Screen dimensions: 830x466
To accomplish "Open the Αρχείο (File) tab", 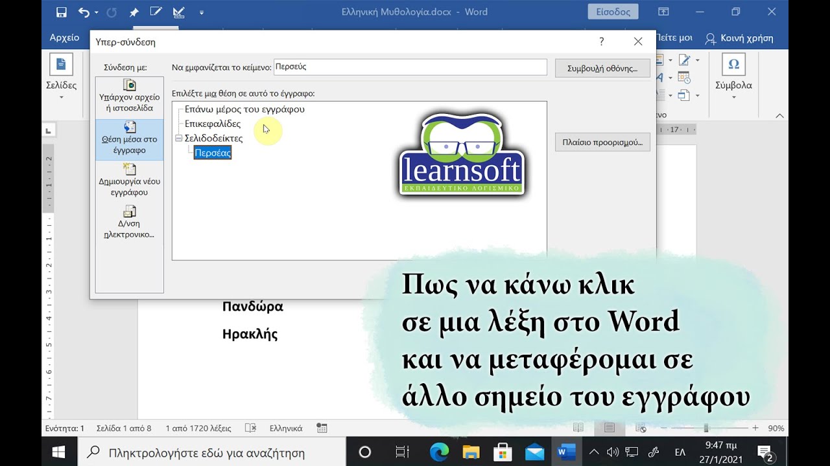I will point(64,38).
